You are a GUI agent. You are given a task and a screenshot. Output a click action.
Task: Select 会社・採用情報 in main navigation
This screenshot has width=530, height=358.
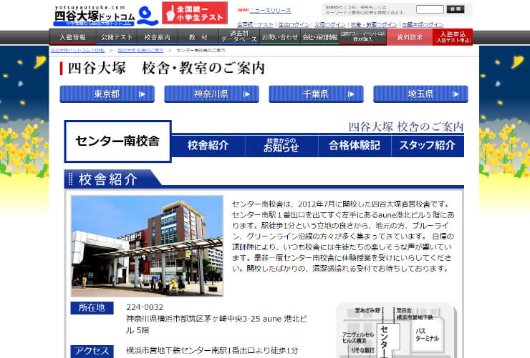(319, 37)
